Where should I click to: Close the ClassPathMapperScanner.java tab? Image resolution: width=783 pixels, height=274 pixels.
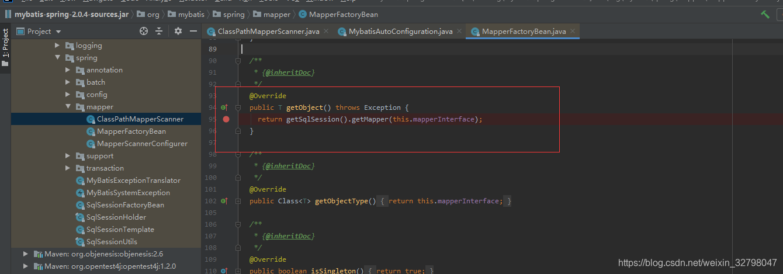coord(327,32)
